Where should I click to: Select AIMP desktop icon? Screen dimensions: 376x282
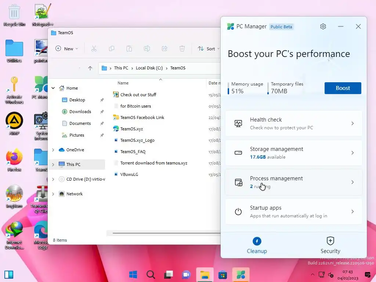click(14, 124)
